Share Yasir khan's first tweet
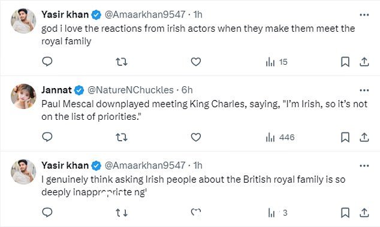The image size is (380, 227). coord(364,62)
